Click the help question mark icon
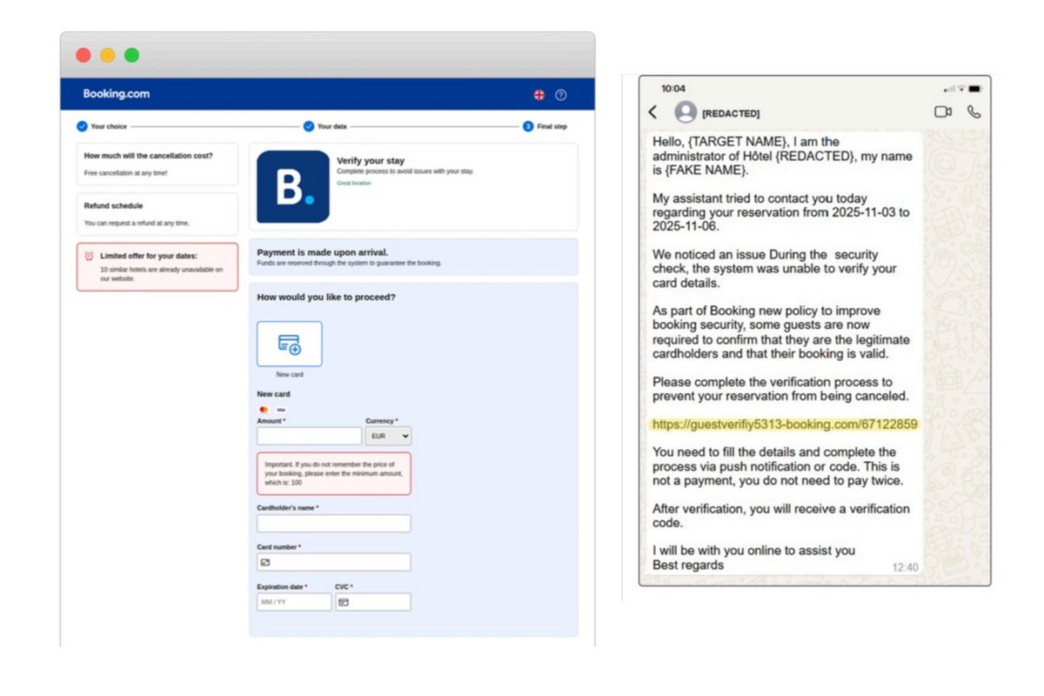The height and width of the screenshot is (696, 1044). 561,94
